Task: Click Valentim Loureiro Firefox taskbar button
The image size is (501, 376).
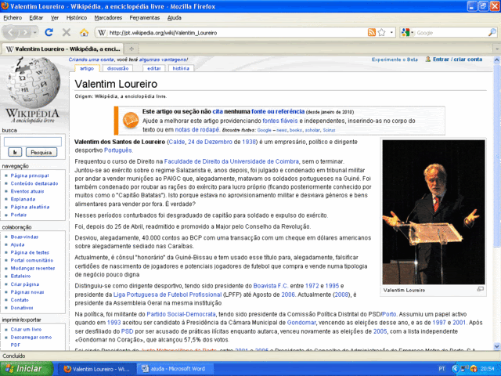Action: click(97, 369)
